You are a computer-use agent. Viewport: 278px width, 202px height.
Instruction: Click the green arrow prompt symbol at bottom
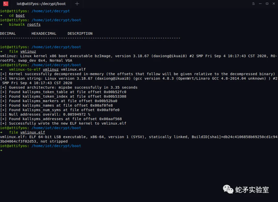pos(2,150)
